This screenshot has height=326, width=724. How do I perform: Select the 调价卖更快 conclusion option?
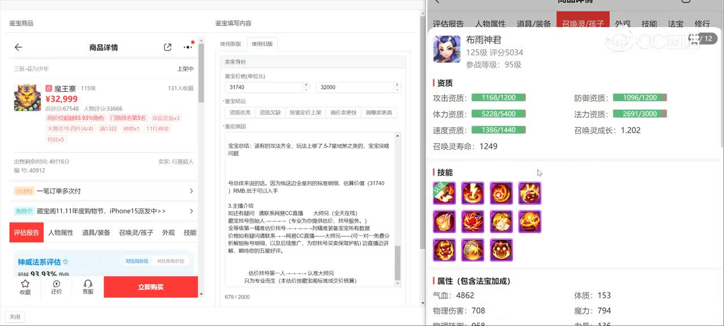point(343,113)
